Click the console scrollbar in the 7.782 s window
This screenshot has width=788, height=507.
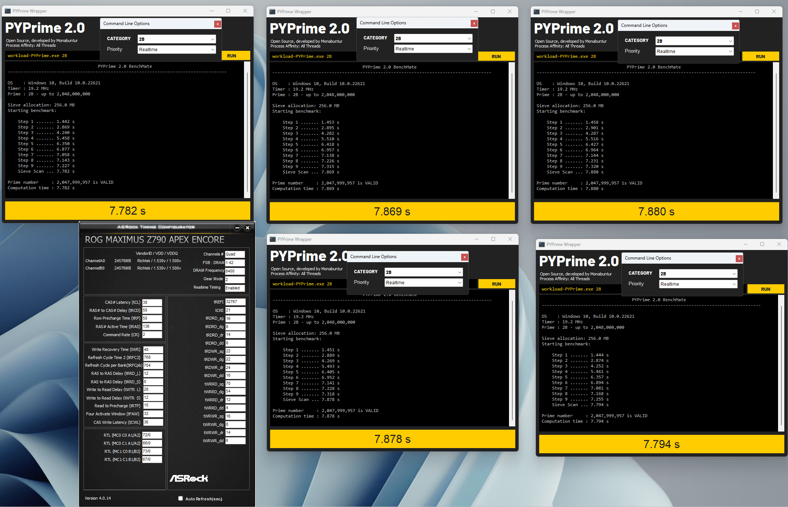(x=247, y=130)
